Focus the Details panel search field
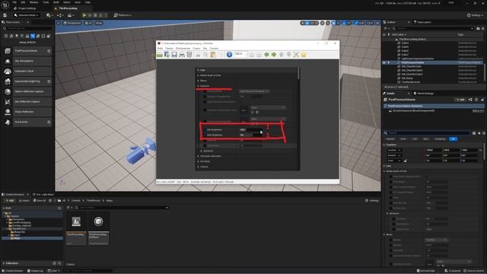487x274 pixels. click(427, 133)
